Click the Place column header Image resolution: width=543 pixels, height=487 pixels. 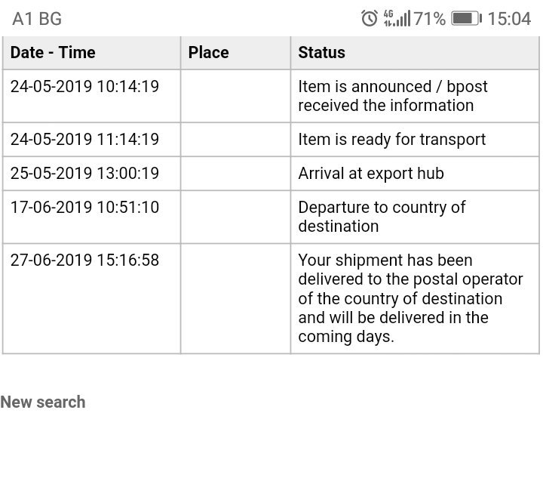tap(209, 53)
